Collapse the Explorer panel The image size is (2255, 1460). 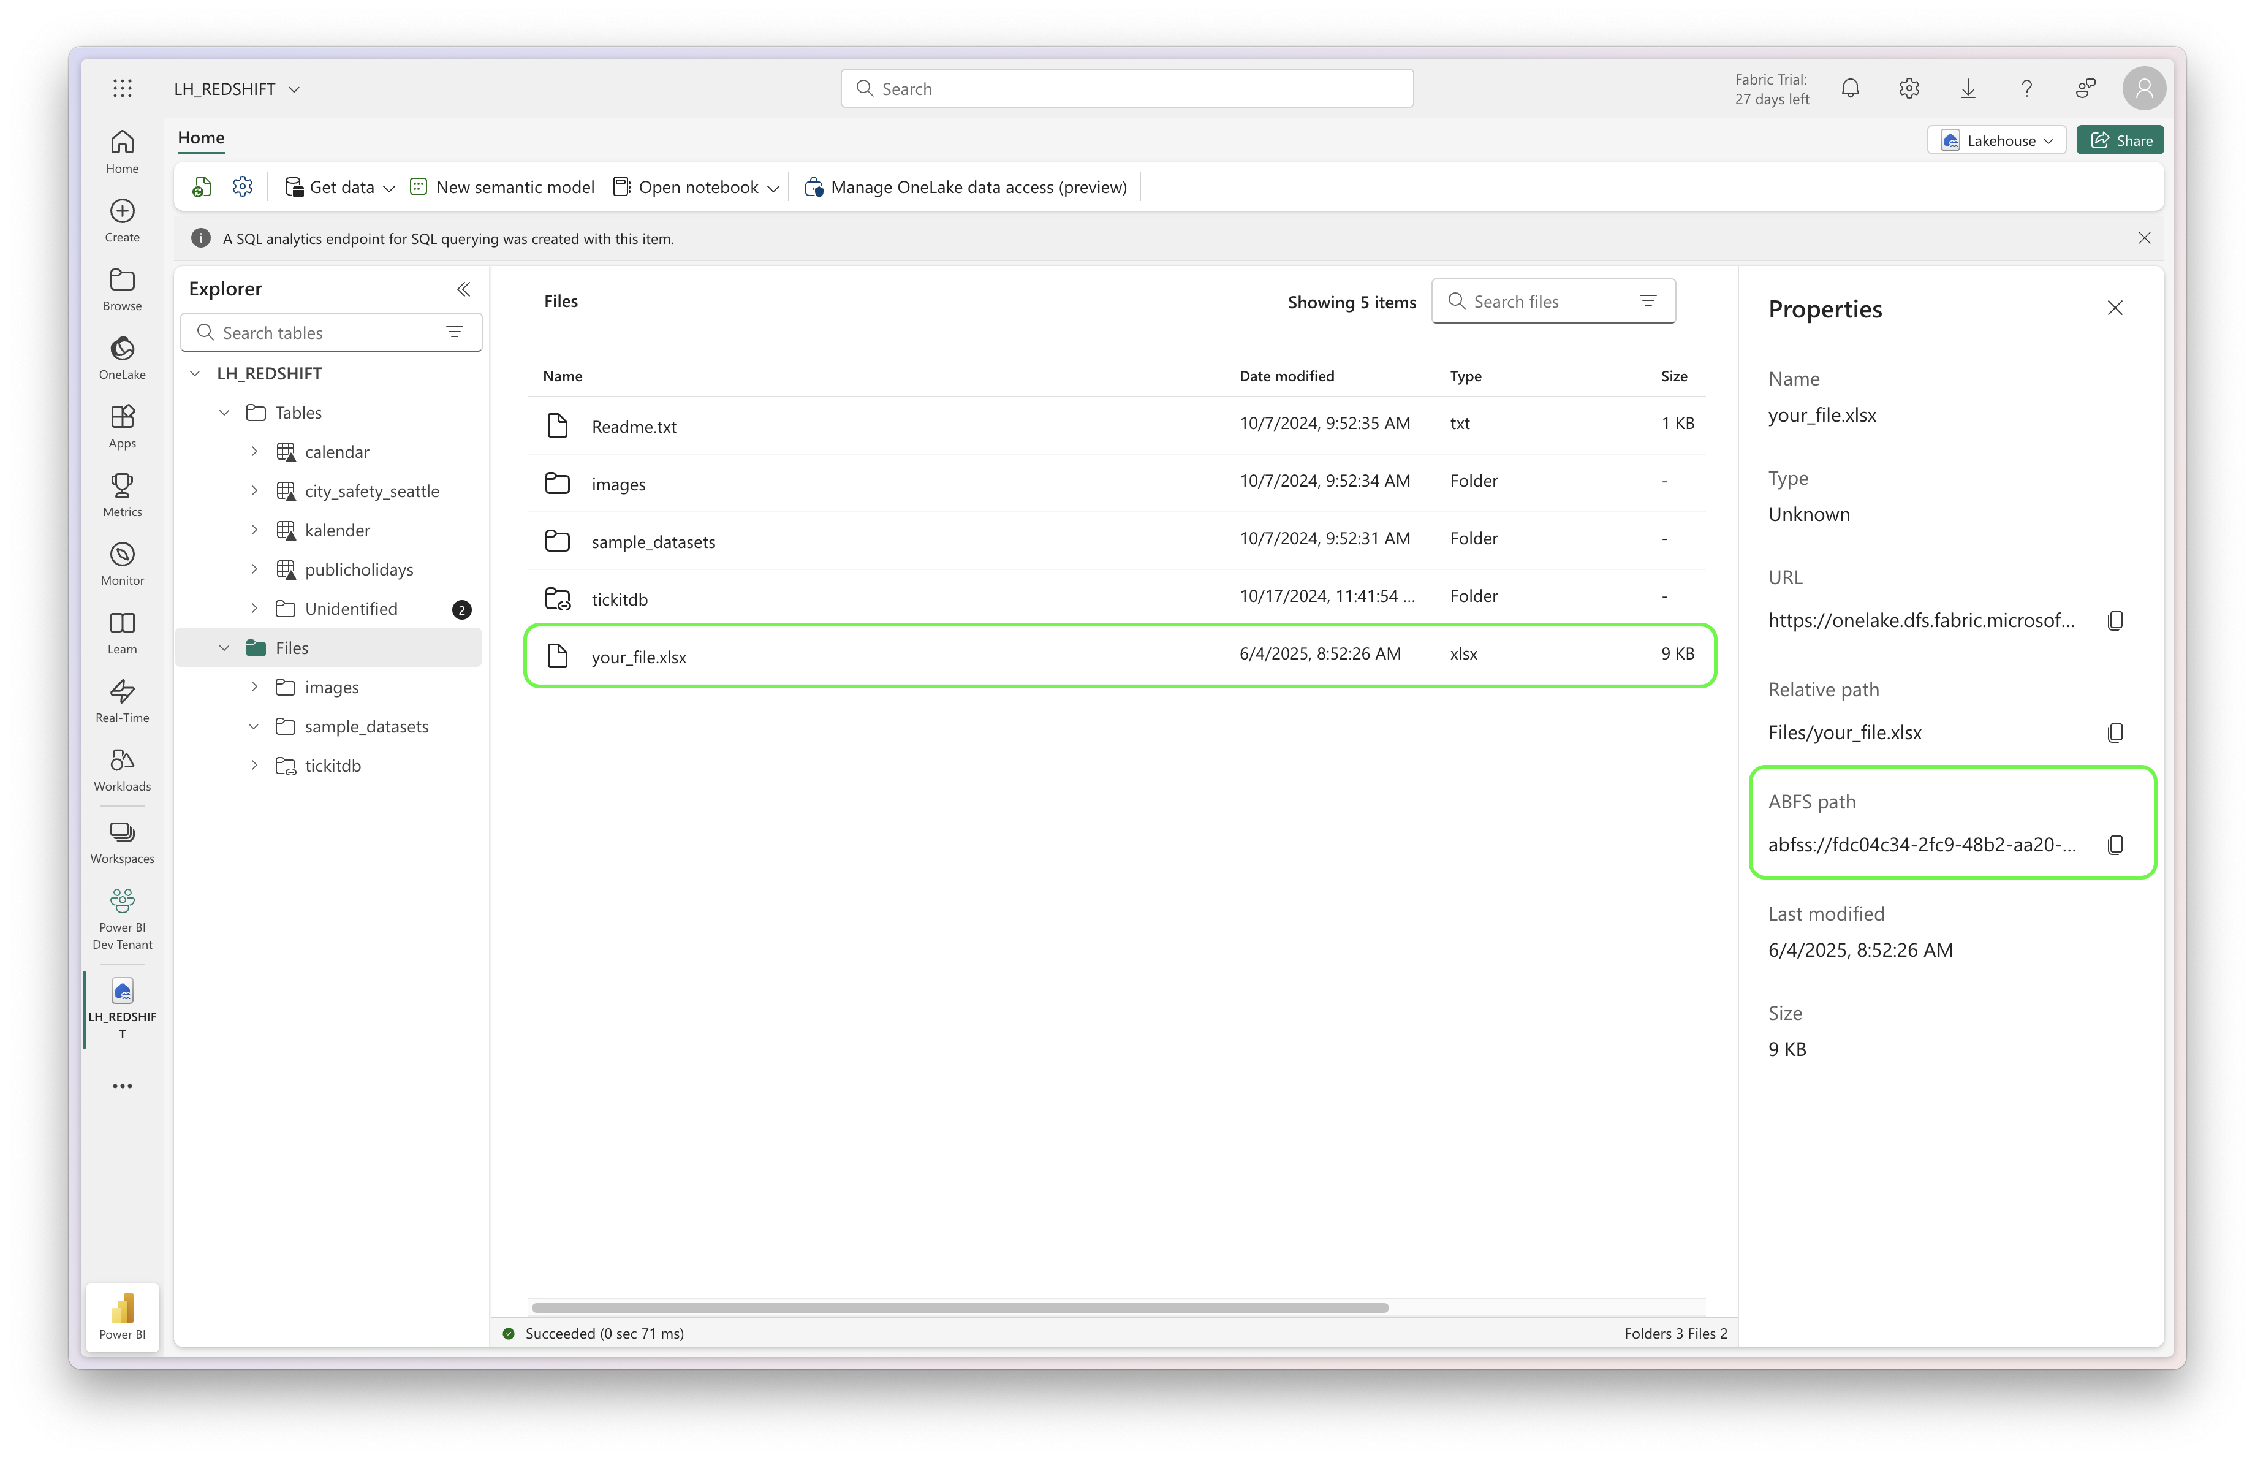(x=463, y=289)
